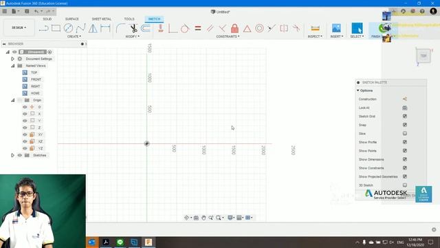Screen dimensions: 440x248
Task: Select the Line sketch tool
Action: tap(43, 28)
